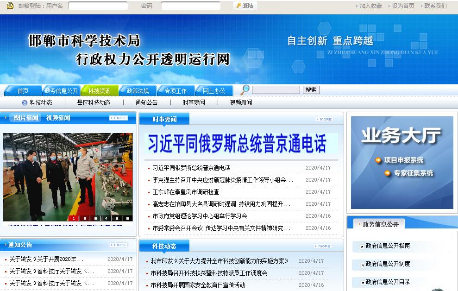Open MORE icon in 科技动态 panel
Image resolution: width=458 pixels, height=291 pixels.
pyautogui.click(x=322, y=246)
